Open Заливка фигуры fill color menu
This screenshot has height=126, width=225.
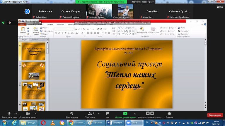[168, 28]
